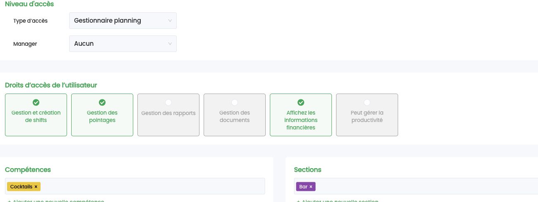Screen dimensions: 538x202
Task: Click the Compétences tag input field
Action: (x=135, y=186)
